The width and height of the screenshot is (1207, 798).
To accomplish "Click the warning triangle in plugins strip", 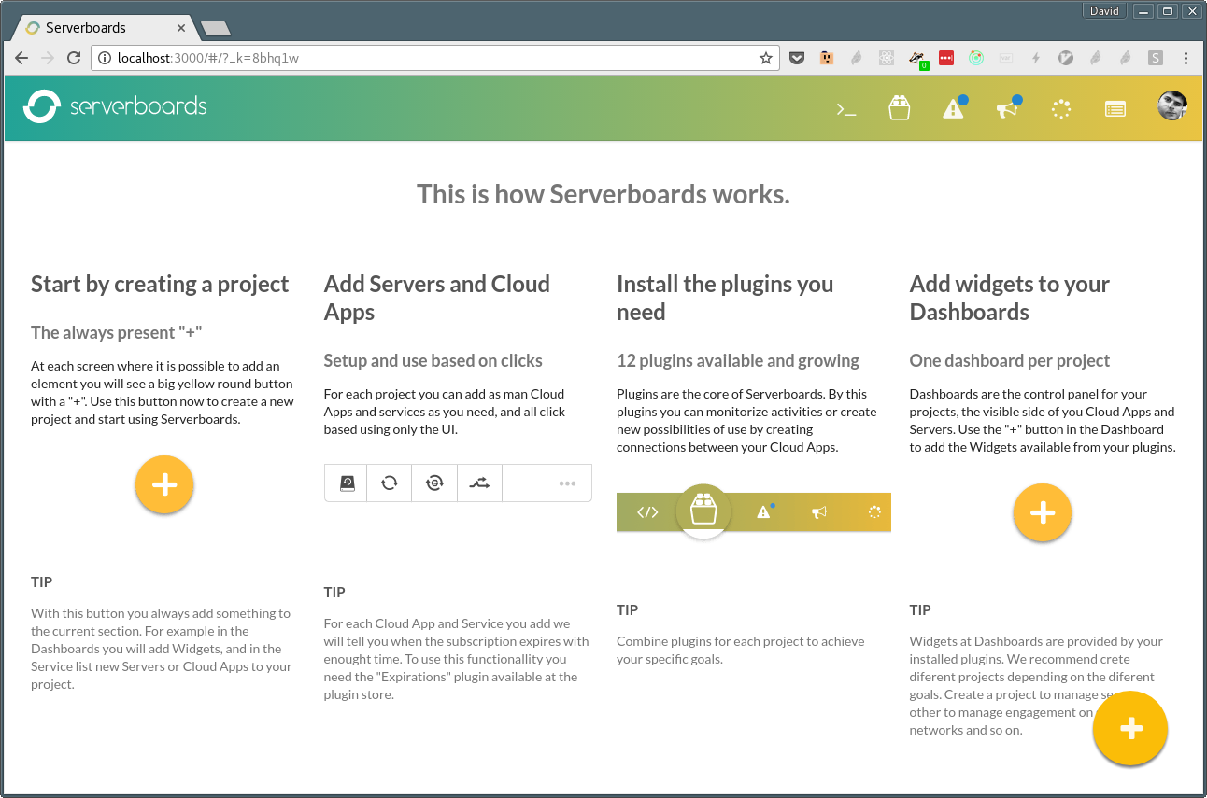I will 764,511.
